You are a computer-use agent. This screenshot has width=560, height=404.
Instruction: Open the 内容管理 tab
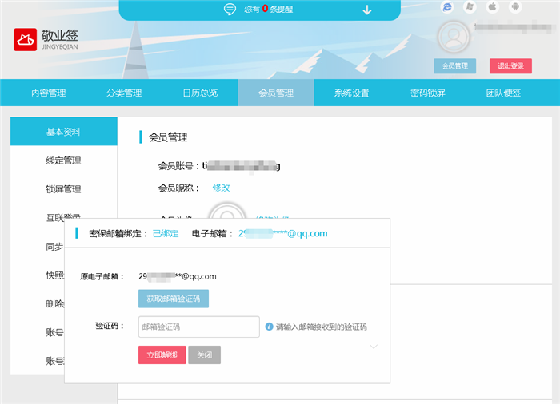[x=49, y=93]
